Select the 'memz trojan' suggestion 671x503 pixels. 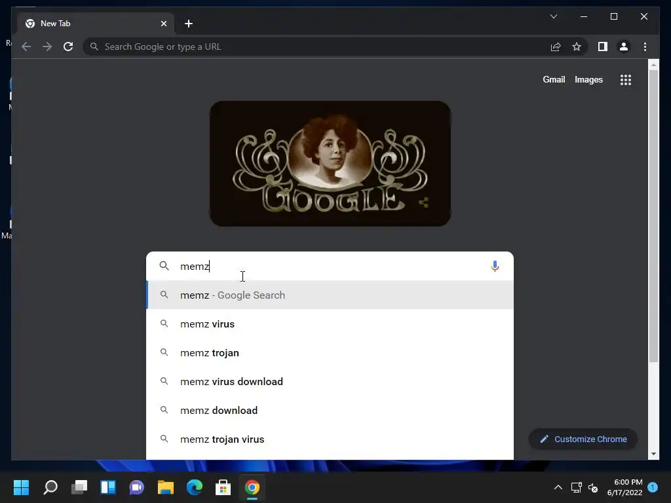[330, 353]
